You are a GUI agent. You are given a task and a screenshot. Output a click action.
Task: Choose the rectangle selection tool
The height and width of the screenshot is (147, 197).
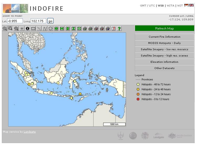click(33, 29)
